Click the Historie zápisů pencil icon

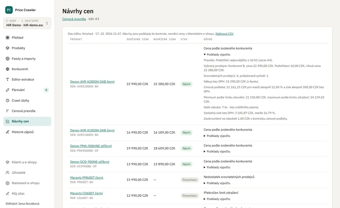[7, 132]
